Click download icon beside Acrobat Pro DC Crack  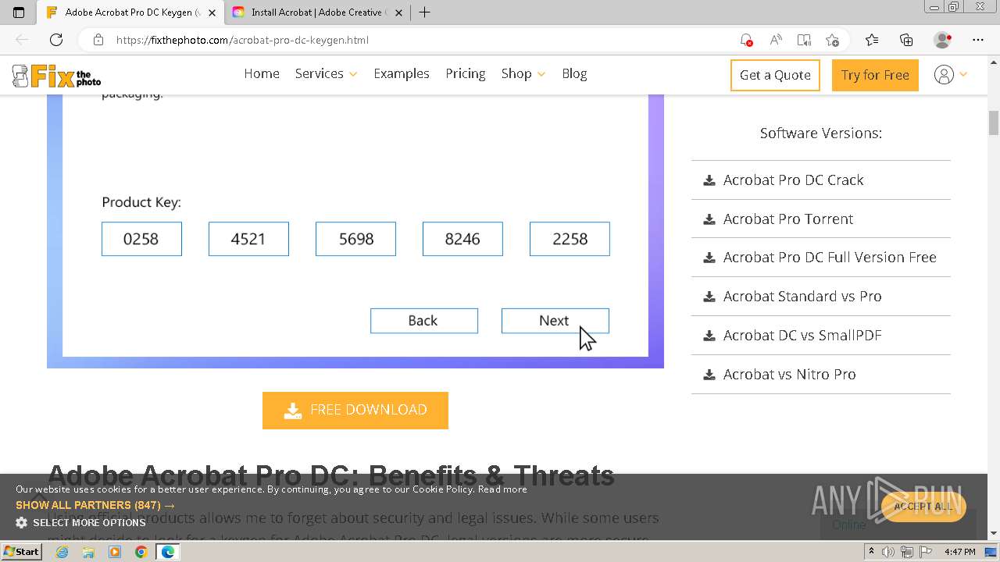pyautogui.click(x=709, y=180)
